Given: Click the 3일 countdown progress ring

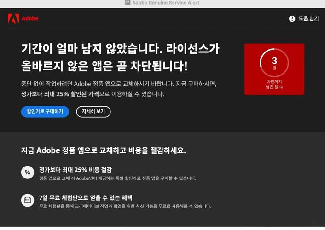Looking at the screenshot, I should click(x=274, y=63).
